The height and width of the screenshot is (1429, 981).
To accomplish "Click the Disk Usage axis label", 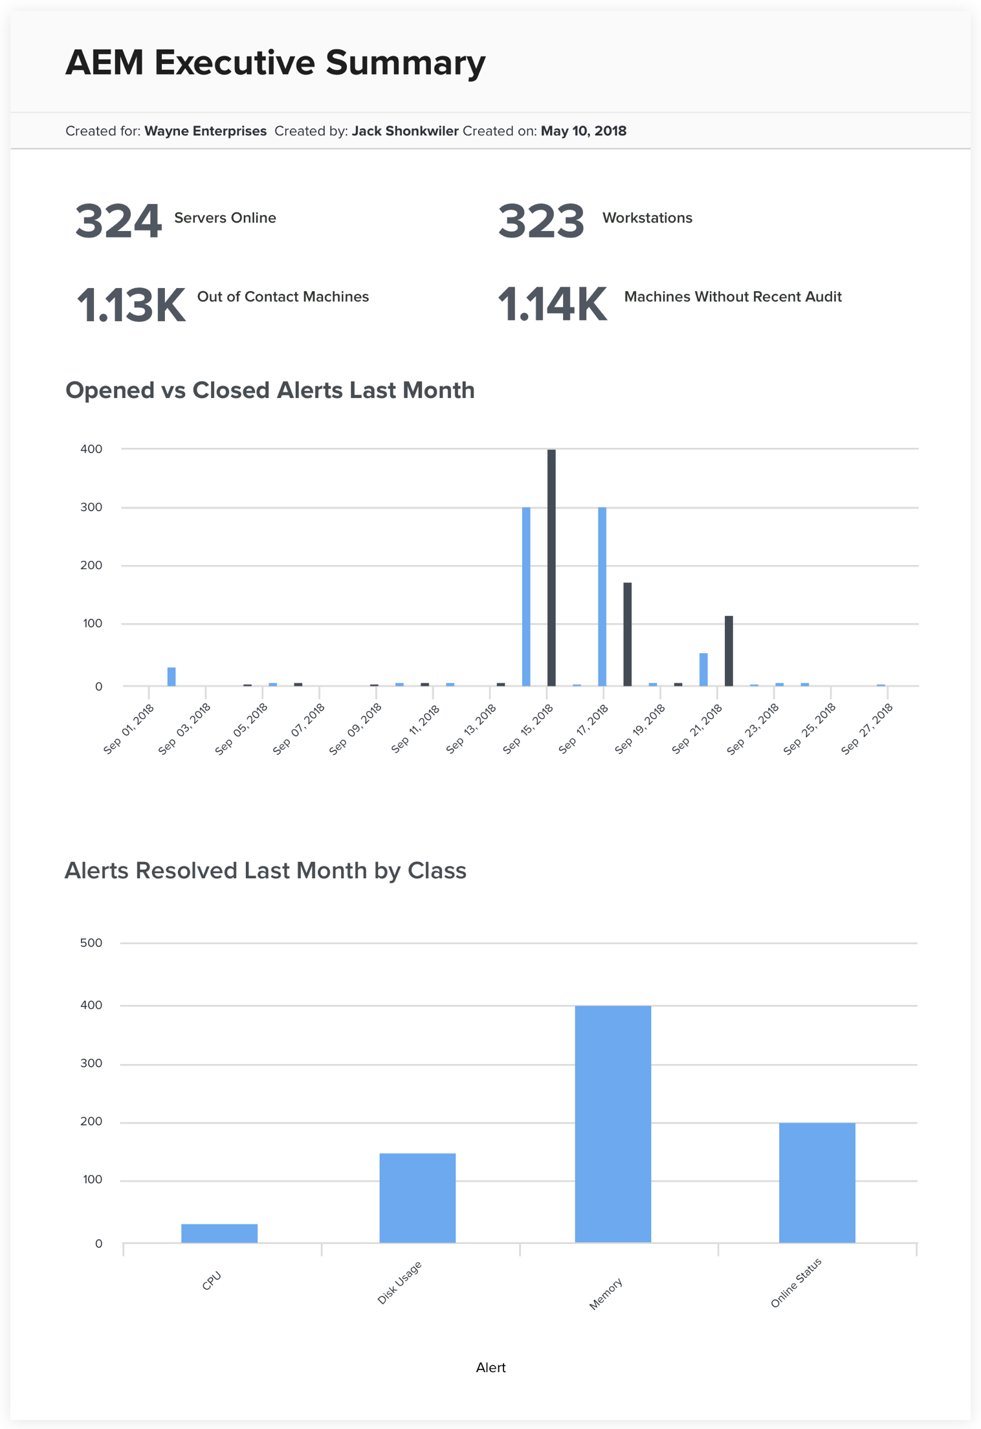I will [x=399, y=1282].
